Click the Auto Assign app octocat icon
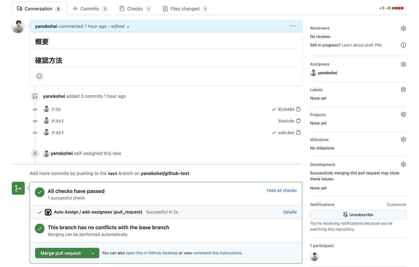Image resolution: width=419 pixels, height=267 pixels. click(x=48, y=212)
